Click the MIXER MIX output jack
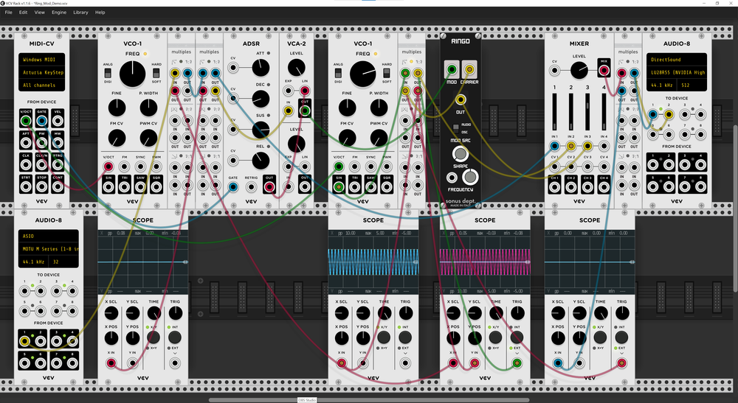Viewport: 738px width, 403px height. coord(604,71)
